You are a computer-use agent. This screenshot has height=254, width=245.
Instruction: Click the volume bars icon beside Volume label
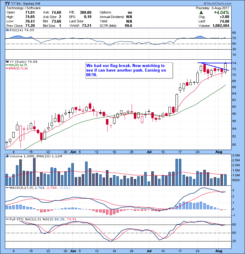[x=7, y=156]
